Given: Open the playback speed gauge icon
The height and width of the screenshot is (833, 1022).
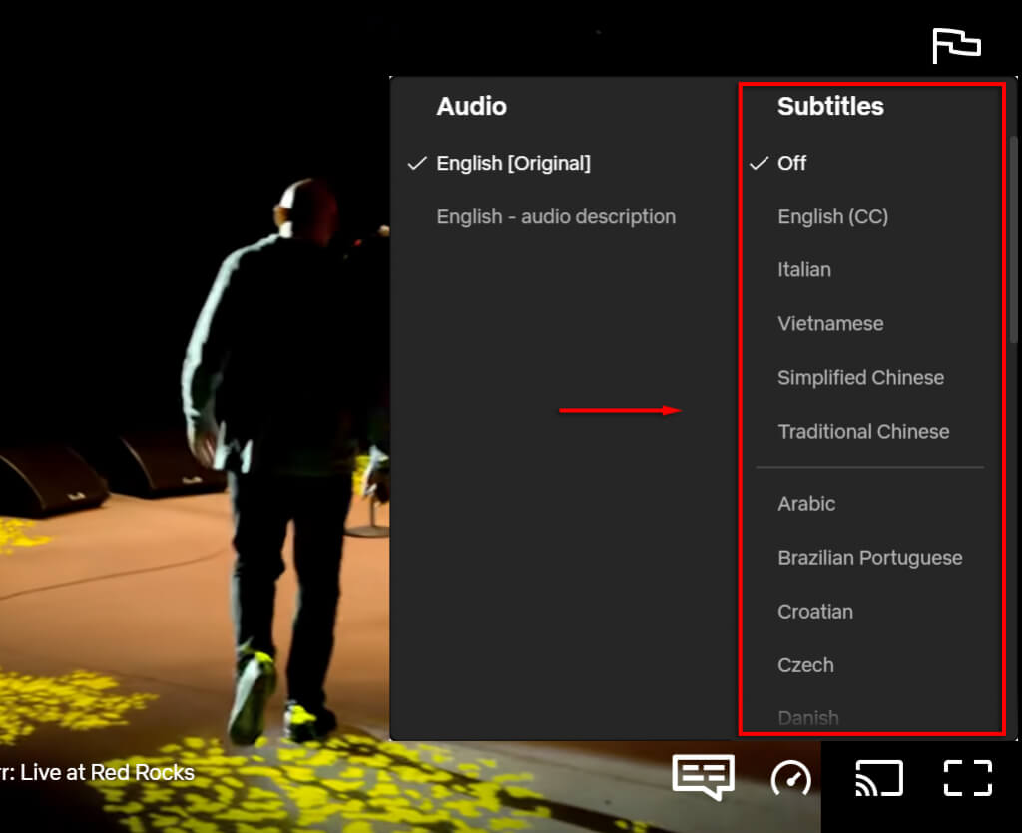Looking at the screenshot, I should [791, 778].
